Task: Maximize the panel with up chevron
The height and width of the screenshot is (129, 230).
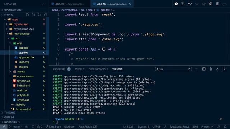Action: point(217,69)
